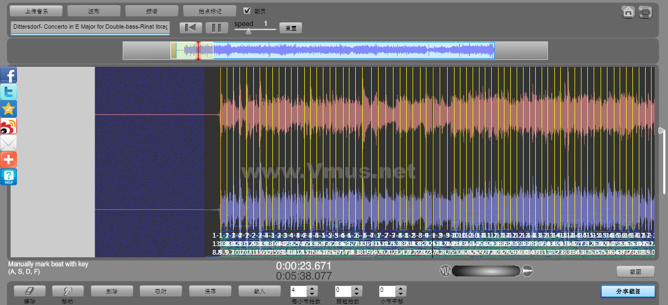Click the zoom-out waveform icon
Viewport: 668px width, 305px height.
click(445, 271)
